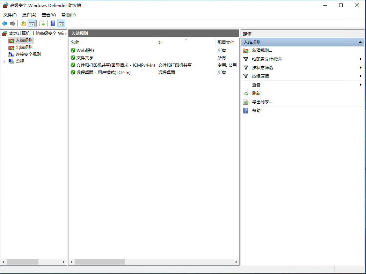
Task: Click the 连接安全规则 tree icon
Action: coord(11,54)
